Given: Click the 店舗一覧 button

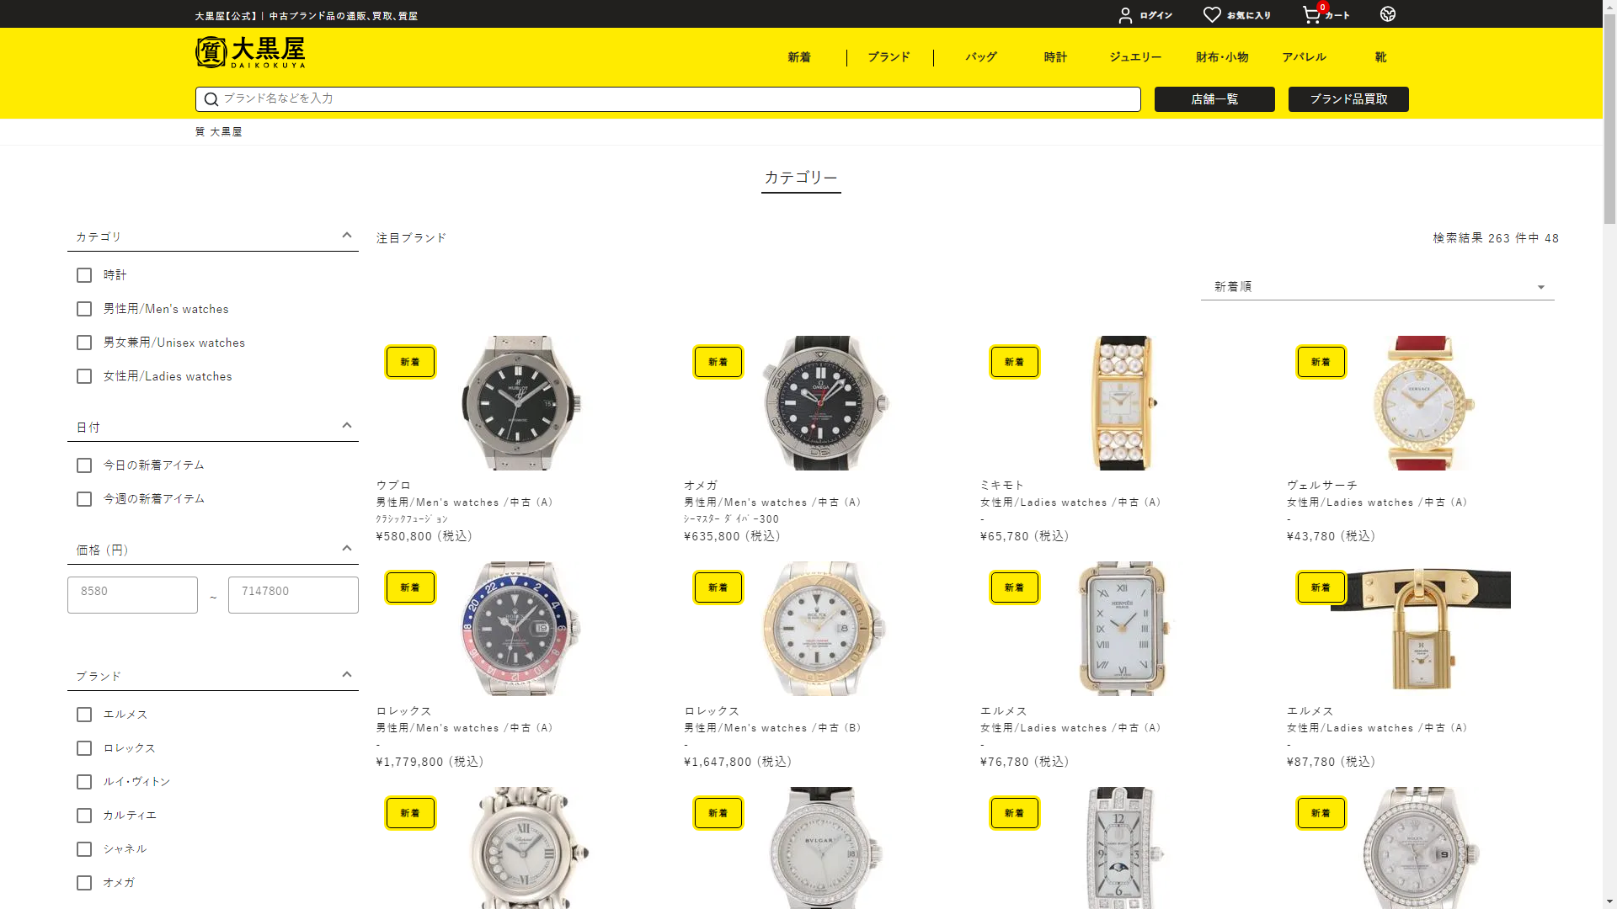Looking at the screenshot, I should (1214, 99).
